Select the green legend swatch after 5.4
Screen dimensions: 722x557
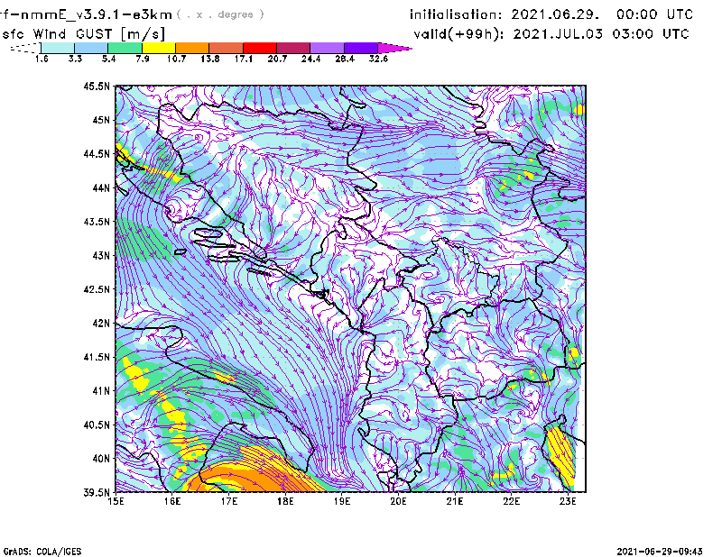[x=125, y=48]
